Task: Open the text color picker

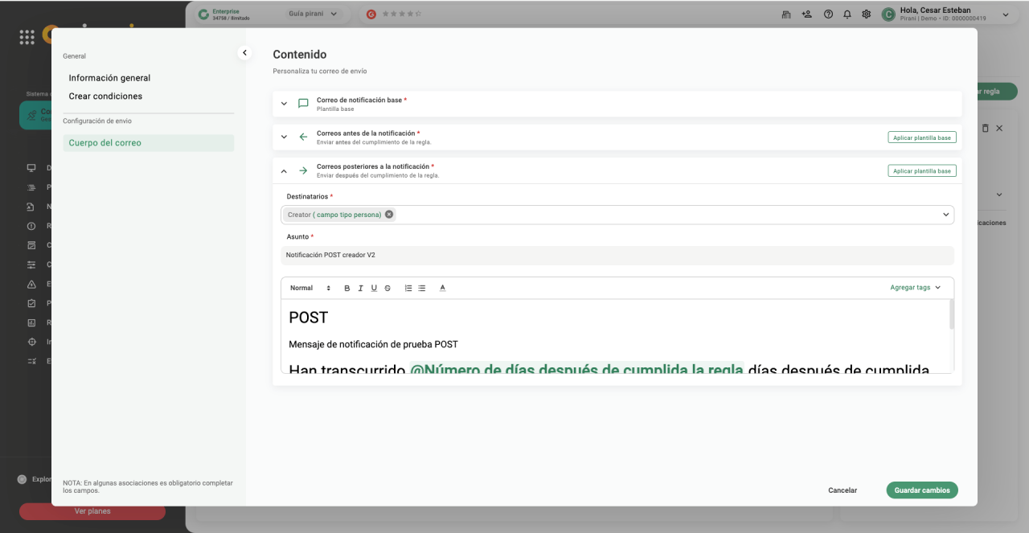Action: tap(443, 288)
